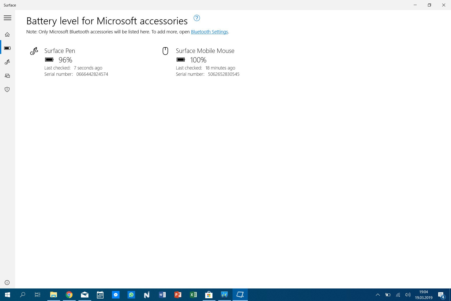This screenshot has width=451, height=301.
Task: Restore down the Surface window
Action: [429, 5]
